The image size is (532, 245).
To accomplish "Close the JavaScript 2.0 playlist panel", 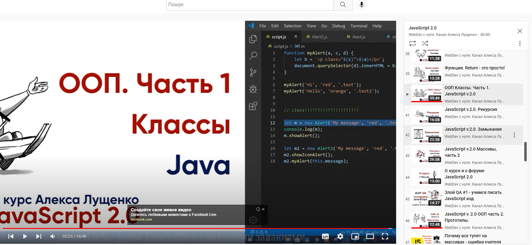I will point(520,31).
